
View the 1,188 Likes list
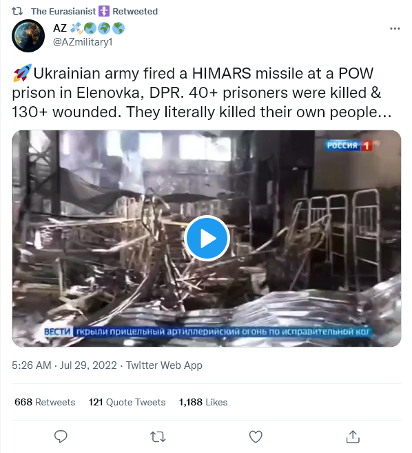(x=203, y=402)
